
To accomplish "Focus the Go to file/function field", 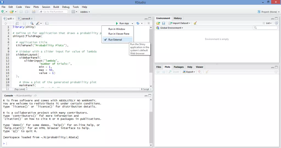I will 53,11.
